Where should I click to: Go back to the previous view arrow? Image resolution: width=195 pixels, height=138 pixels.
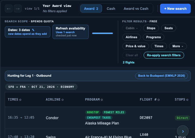pos(9,8)
